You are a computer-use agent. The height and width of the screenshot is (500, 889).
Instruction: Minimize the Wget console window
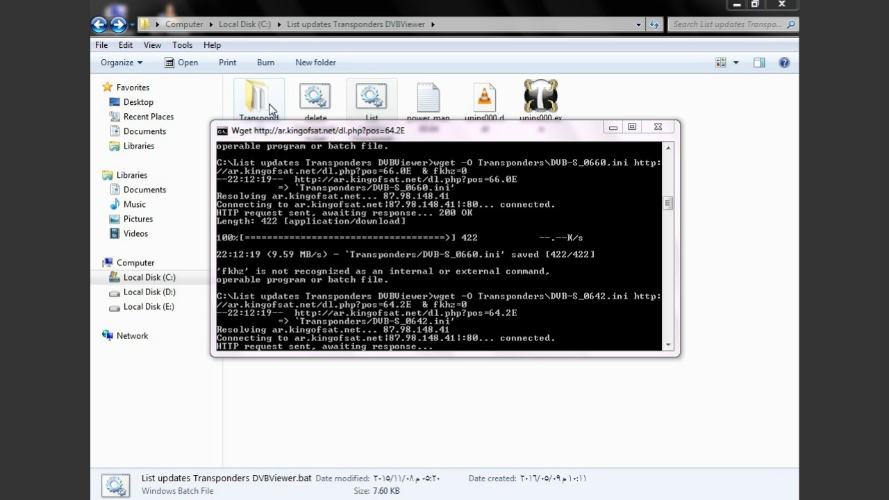[613, 127]
